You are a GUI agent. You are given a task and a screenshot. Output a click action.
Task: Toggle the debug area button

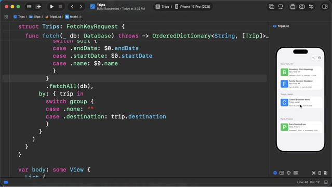pos(326,182)
